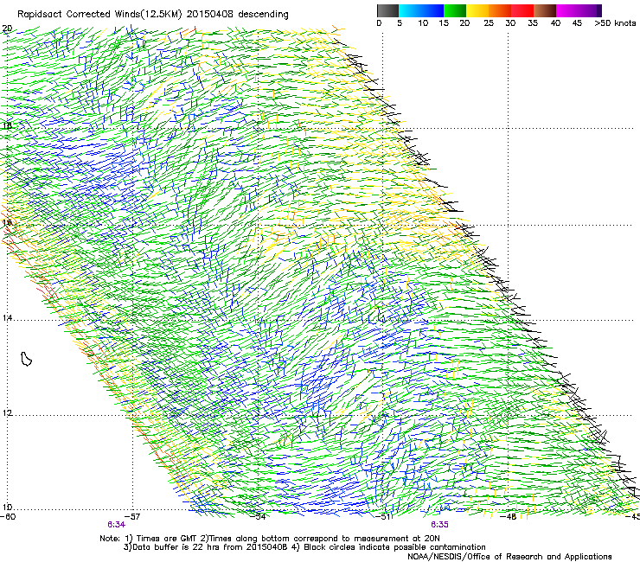Click the -51 longitude axis label

pyautogui.click(x=382, y=517)
